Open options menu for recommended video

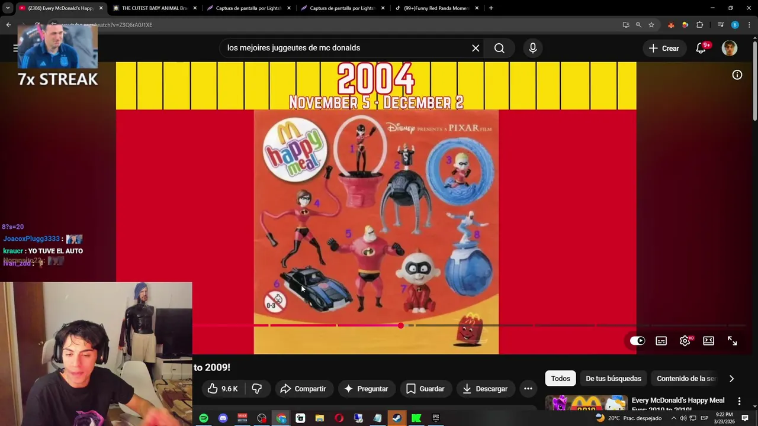[x=739, y=401]
